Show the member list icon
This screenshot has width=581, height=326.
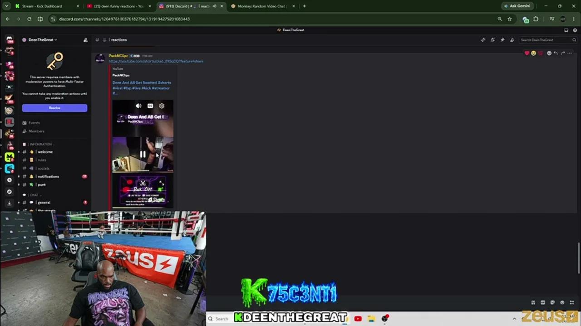pos(512,40)
